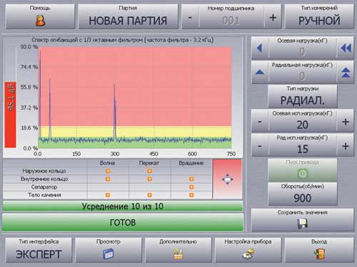Open Дополнительно tools icon
Image resolution: width=357 pixels, height=267 pixels.
click(x=178, y=253)
